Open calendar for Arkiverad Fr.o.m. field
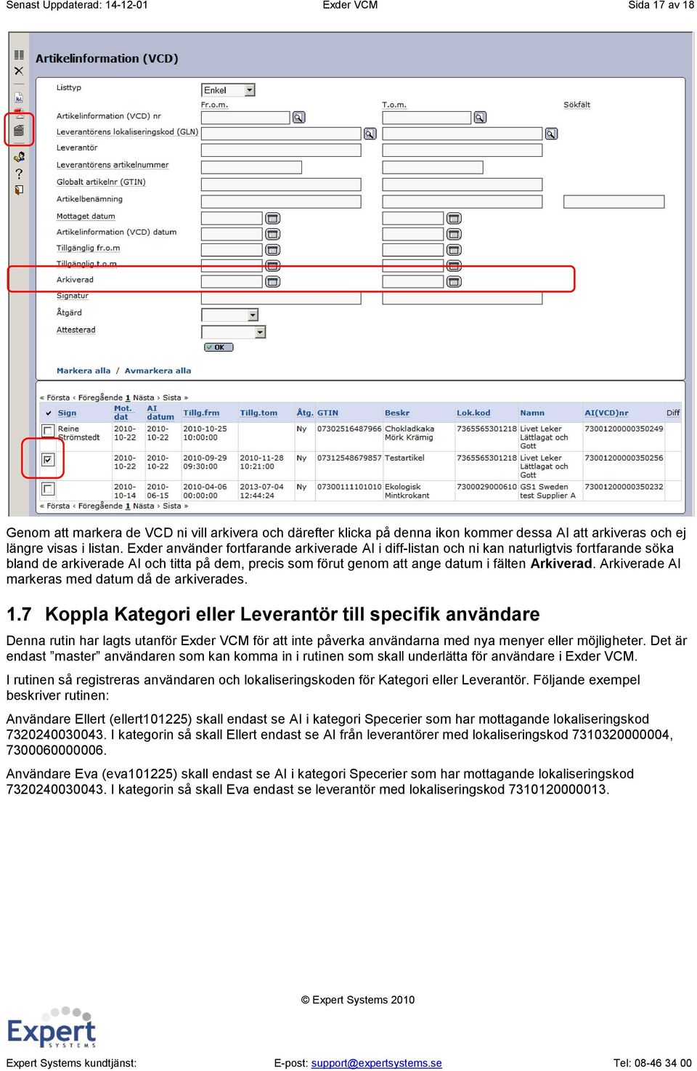 pyautogui.click(x=272, y=281)
